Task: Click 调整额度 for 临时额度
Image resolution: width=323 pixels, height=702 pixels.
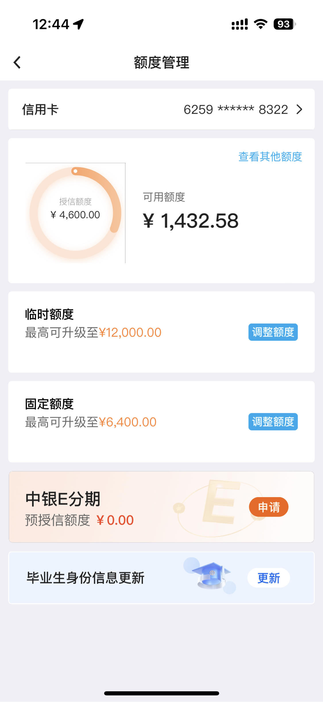Action: [273, 332]
